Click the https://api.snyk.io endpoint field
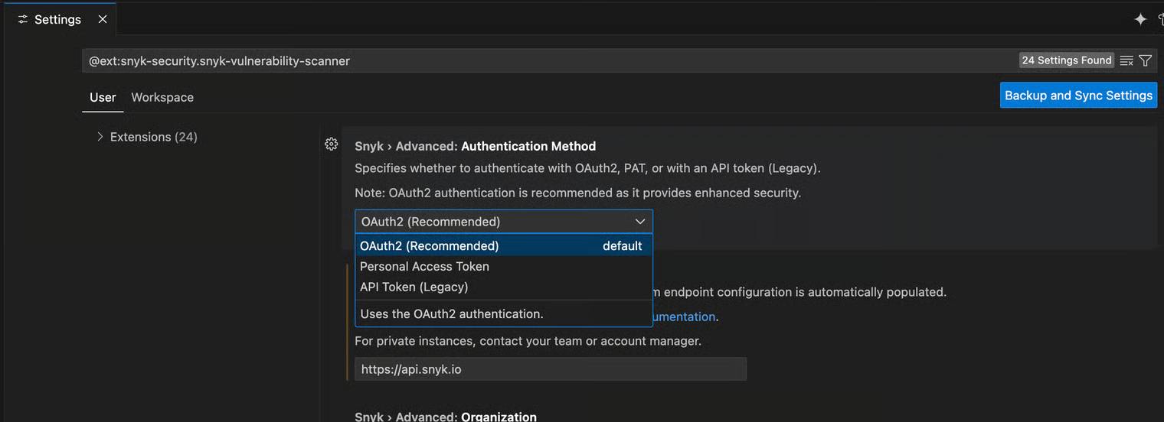 [551, 369]
